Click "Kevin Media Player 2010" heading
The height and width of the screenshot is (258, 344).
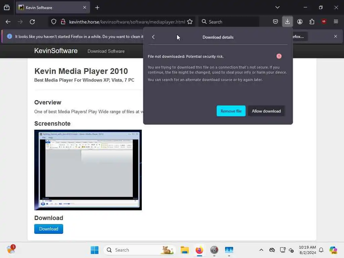[x=81, y=71]
